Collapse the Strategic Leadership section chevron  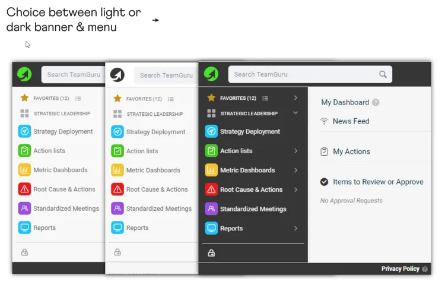(x=295, y=113)
